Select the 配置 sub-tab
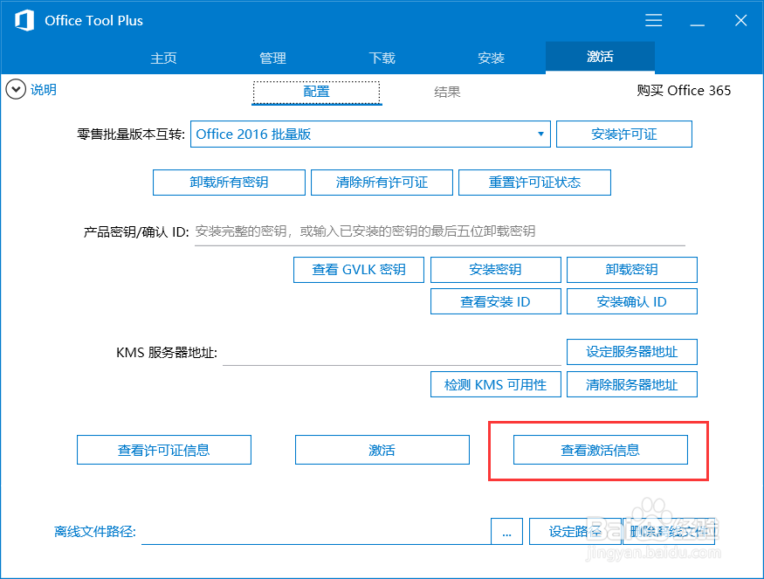The height and width of the screenshot is (579, 764). [316, 92]
